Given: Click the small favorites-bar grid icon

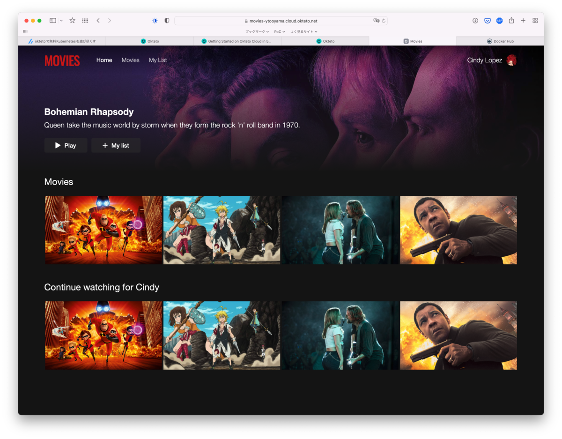Looking at the screenshot, I should pyautogui.click(x=25, y=32).
